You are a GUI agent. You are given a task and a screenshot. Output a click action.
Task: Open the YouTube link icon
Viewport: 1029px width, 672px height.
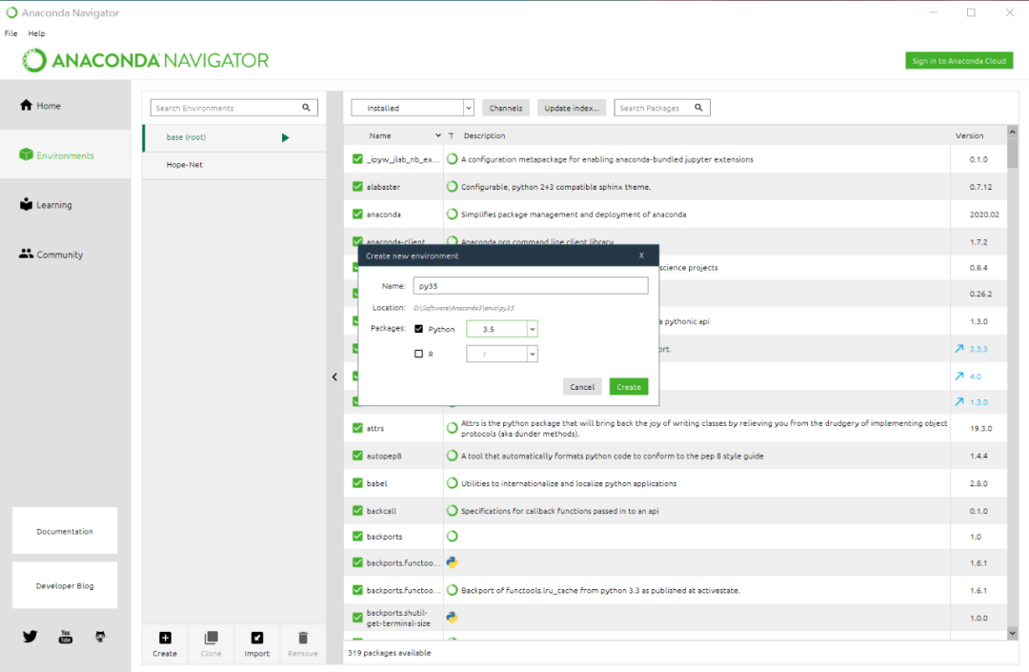coord(66,637)
